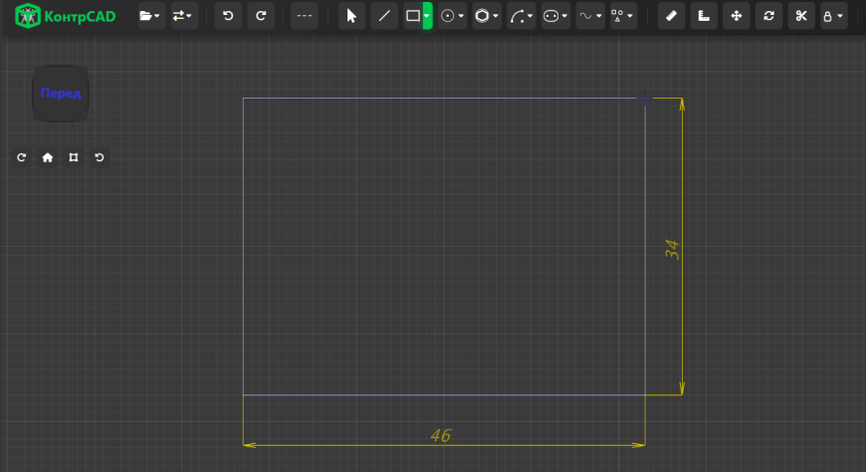
Task: Select the Rectangle tool
Action: pos(413,16)
